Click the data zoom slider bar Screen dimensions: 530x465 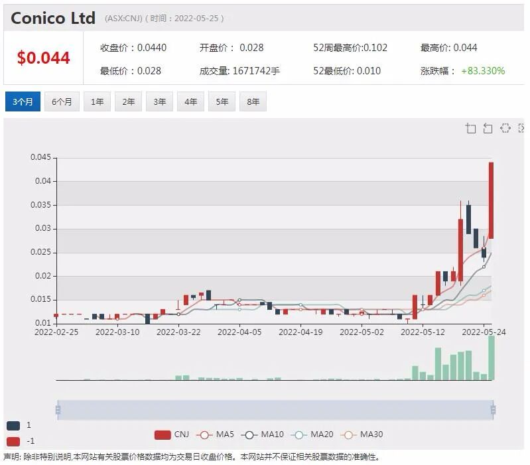click(x=275, y=410)
